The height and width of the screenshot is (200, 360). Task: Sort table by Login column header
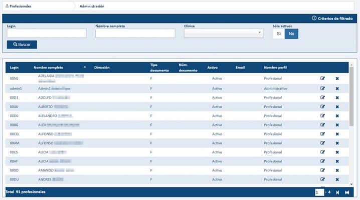coord(14,67)
